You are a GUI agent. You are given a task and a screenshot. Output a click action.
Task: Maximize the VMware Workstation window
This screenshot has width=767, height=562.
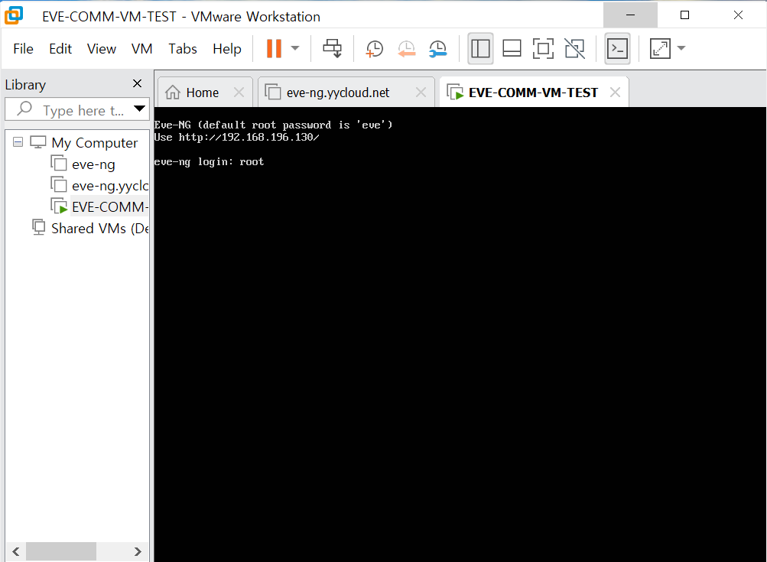click(x=685, y=15)
